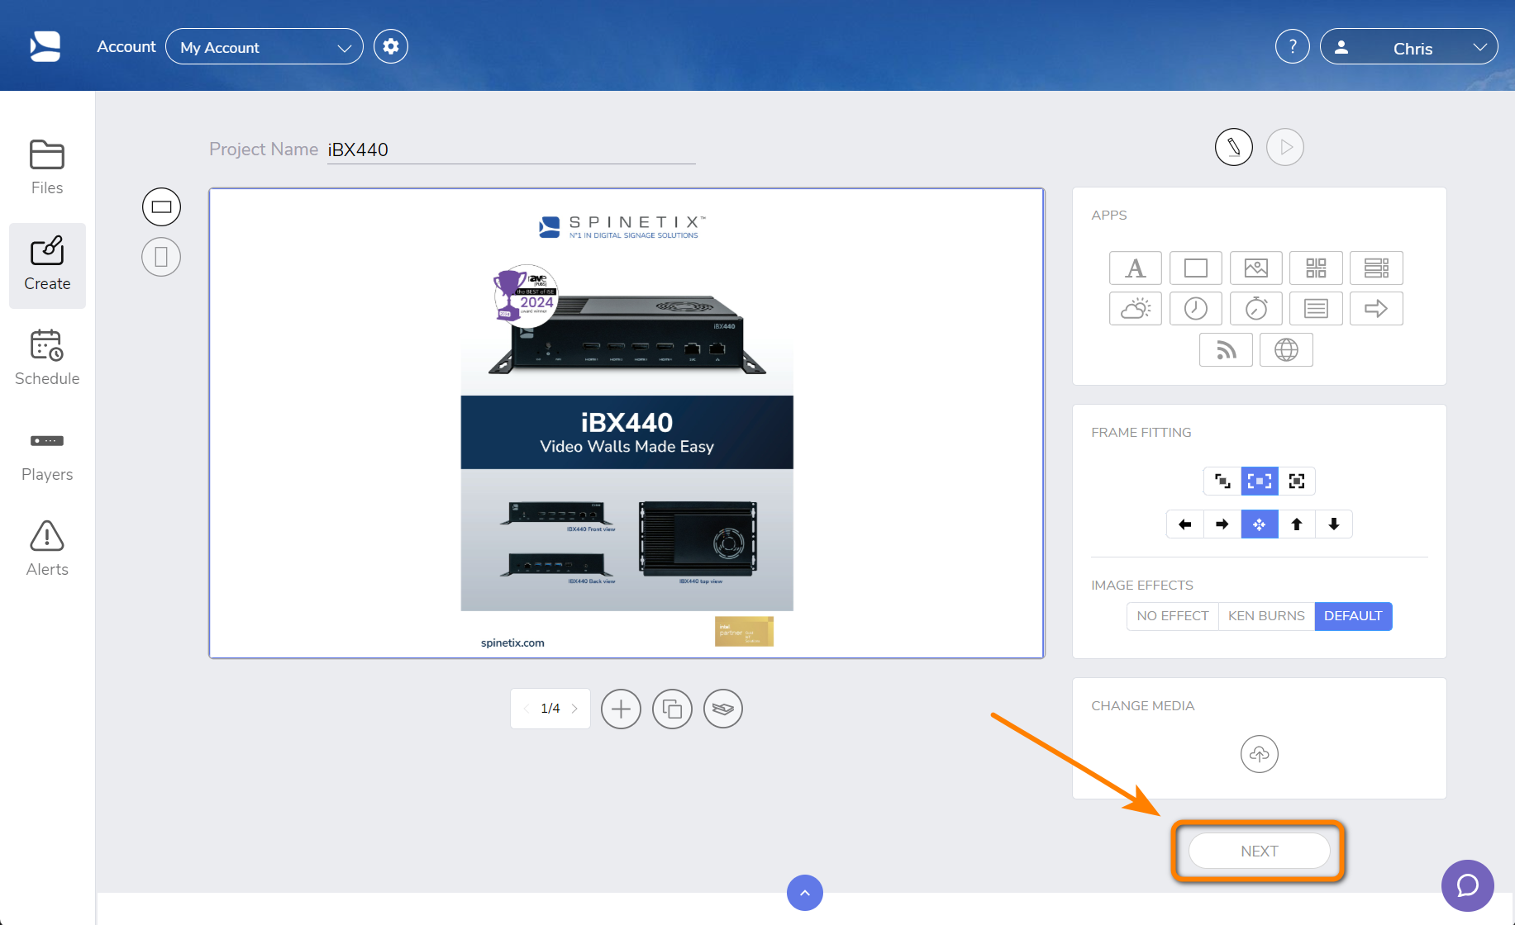This screenshot has height=925, width=1515.
Task: Duplicate the current slide
Action: pos(672,709)
